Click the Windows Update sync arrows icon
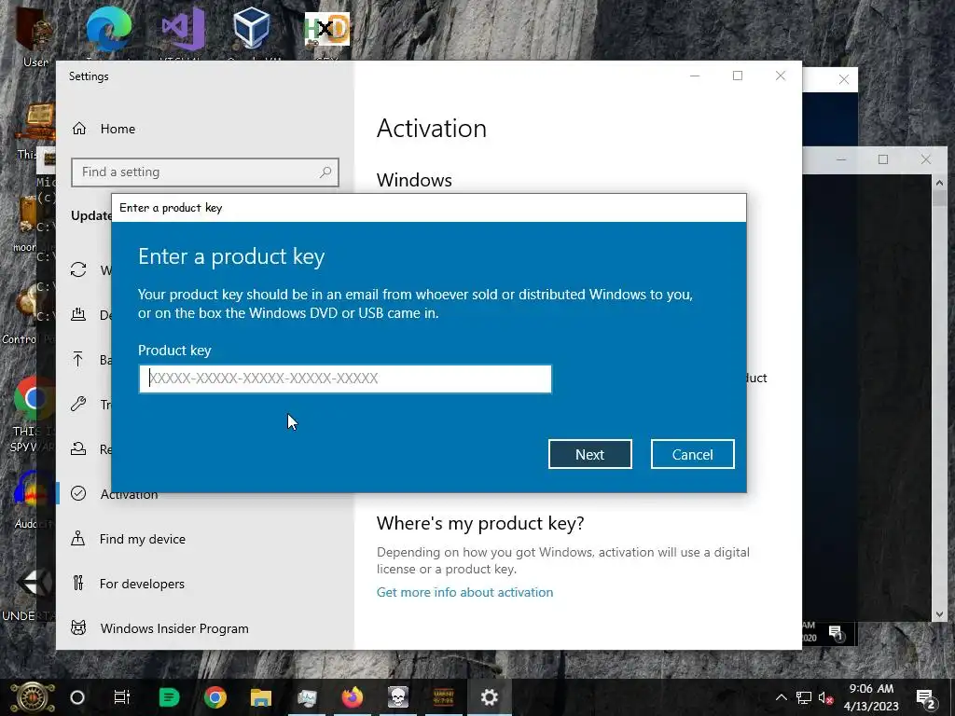Screen dimensions: 955x716 pos(78,269)
